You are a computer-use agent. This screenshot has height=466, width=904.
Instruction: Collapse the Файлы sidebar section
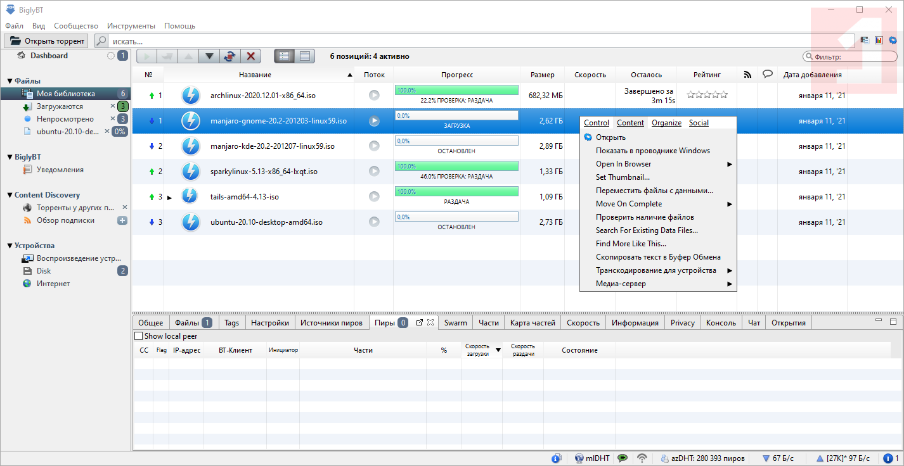10,81
